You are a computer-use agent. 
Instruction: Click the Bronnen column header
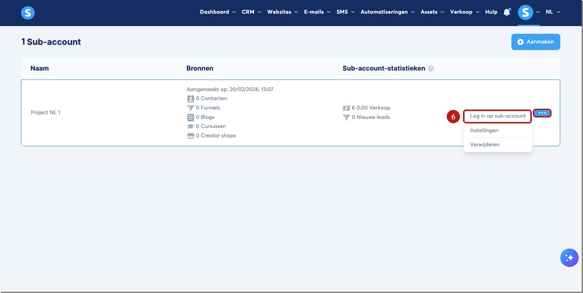pyautogui.click(x=200, y=68)
